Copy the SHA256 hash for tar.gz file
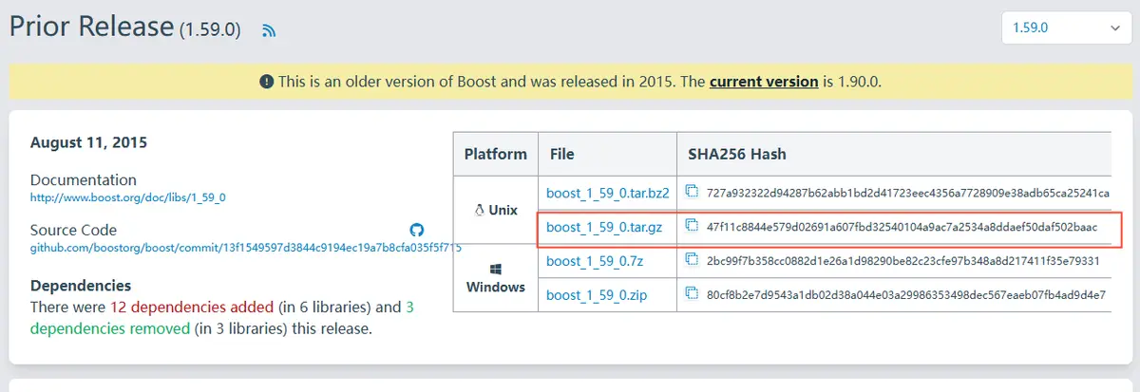 pyautogui.click(x=693, y=226)
